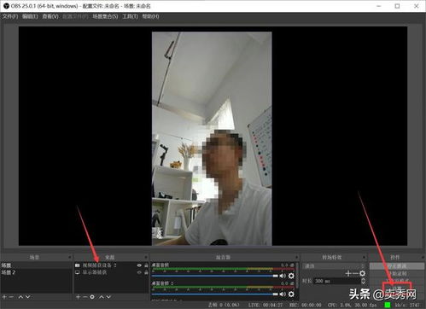The image size is (426, 309).
Task: Click the webcam video in the preview
Action: coord(212,138)
